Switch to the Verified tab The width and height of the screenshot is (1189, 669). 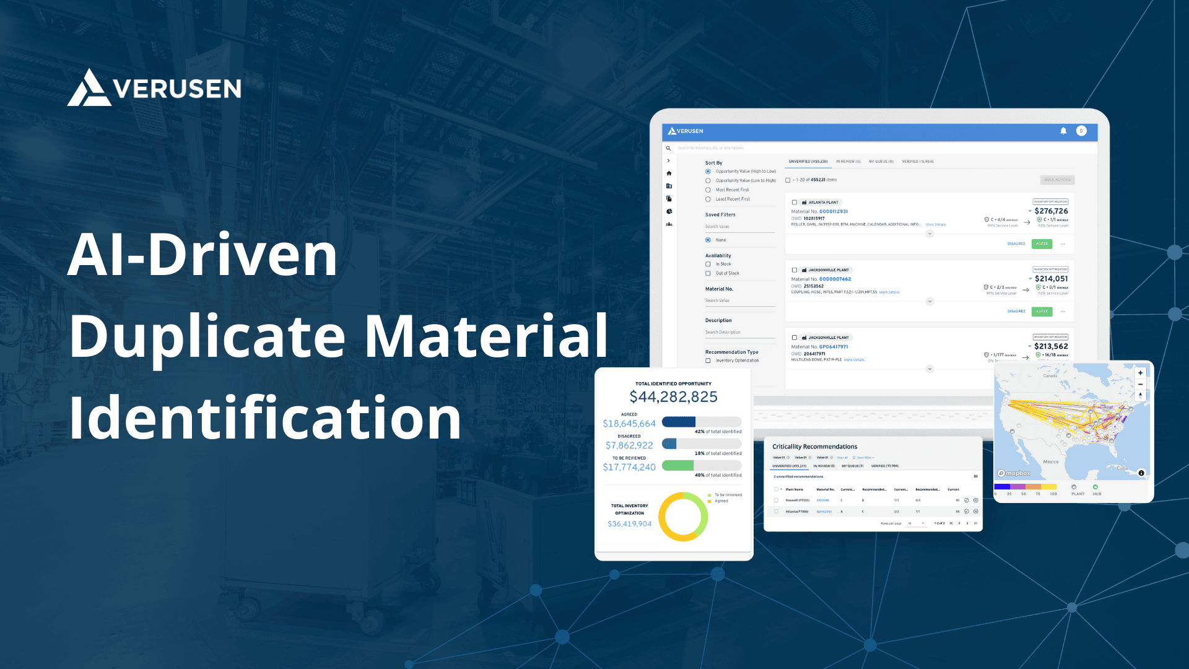tap(917, 162)
